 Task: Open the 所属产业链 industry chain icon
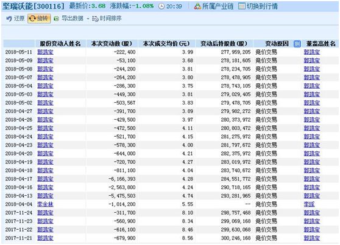(x=197, y=6)
